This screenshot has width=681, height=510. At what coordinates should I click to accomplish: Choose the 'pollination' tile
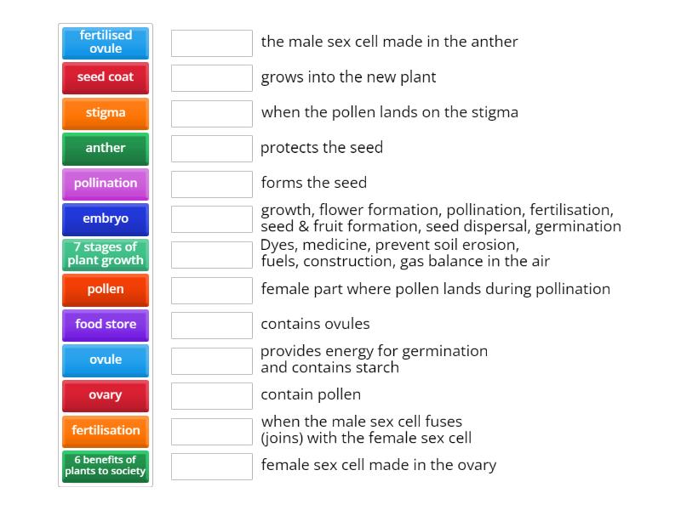click(106, 183)
